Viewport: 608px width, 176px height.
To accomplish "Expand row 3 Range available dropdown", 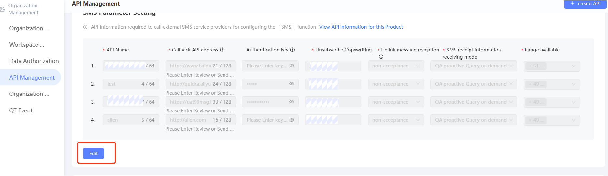I will point(551,102).
